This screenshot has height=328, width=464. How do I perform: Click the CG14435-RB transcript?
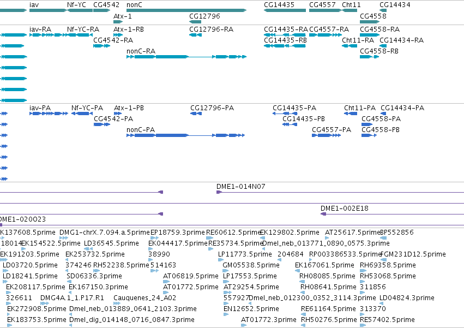pyautogui.click(x=285, y=46)
